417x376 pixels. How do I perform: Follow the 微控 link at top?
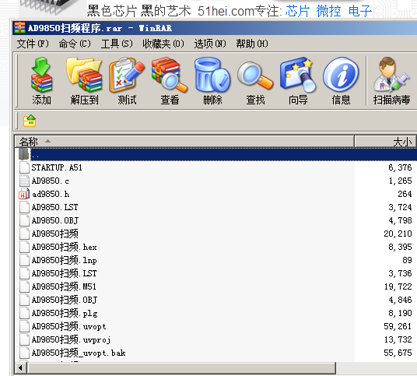point(329,11)
